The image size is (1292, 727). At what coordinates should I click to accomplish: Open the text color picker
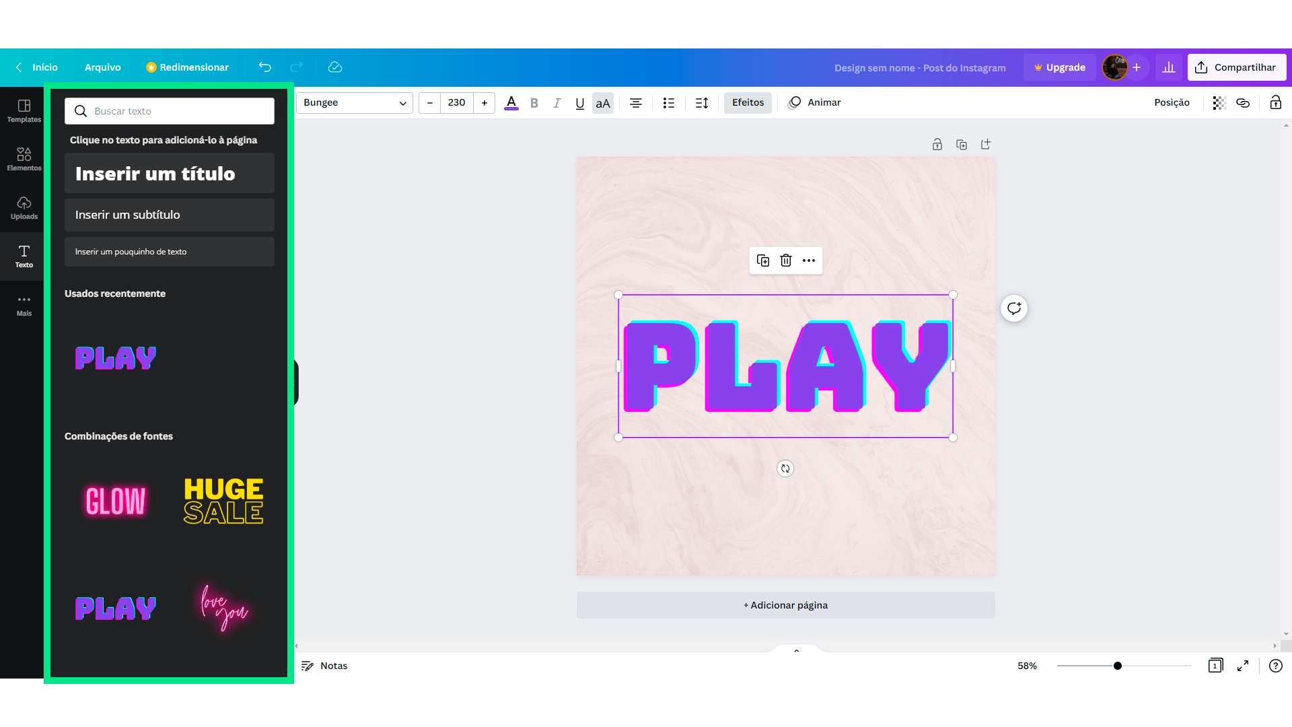pyautogui.click(x=511, y=103)
